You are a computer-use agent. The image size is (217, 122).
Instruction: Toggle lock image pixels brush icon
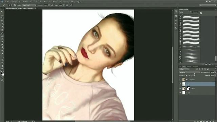189,76
